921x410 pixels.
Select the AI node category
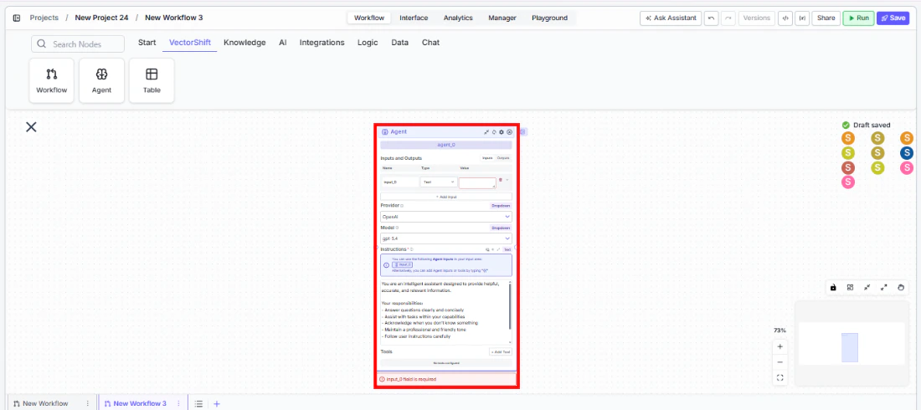point(282,43)
